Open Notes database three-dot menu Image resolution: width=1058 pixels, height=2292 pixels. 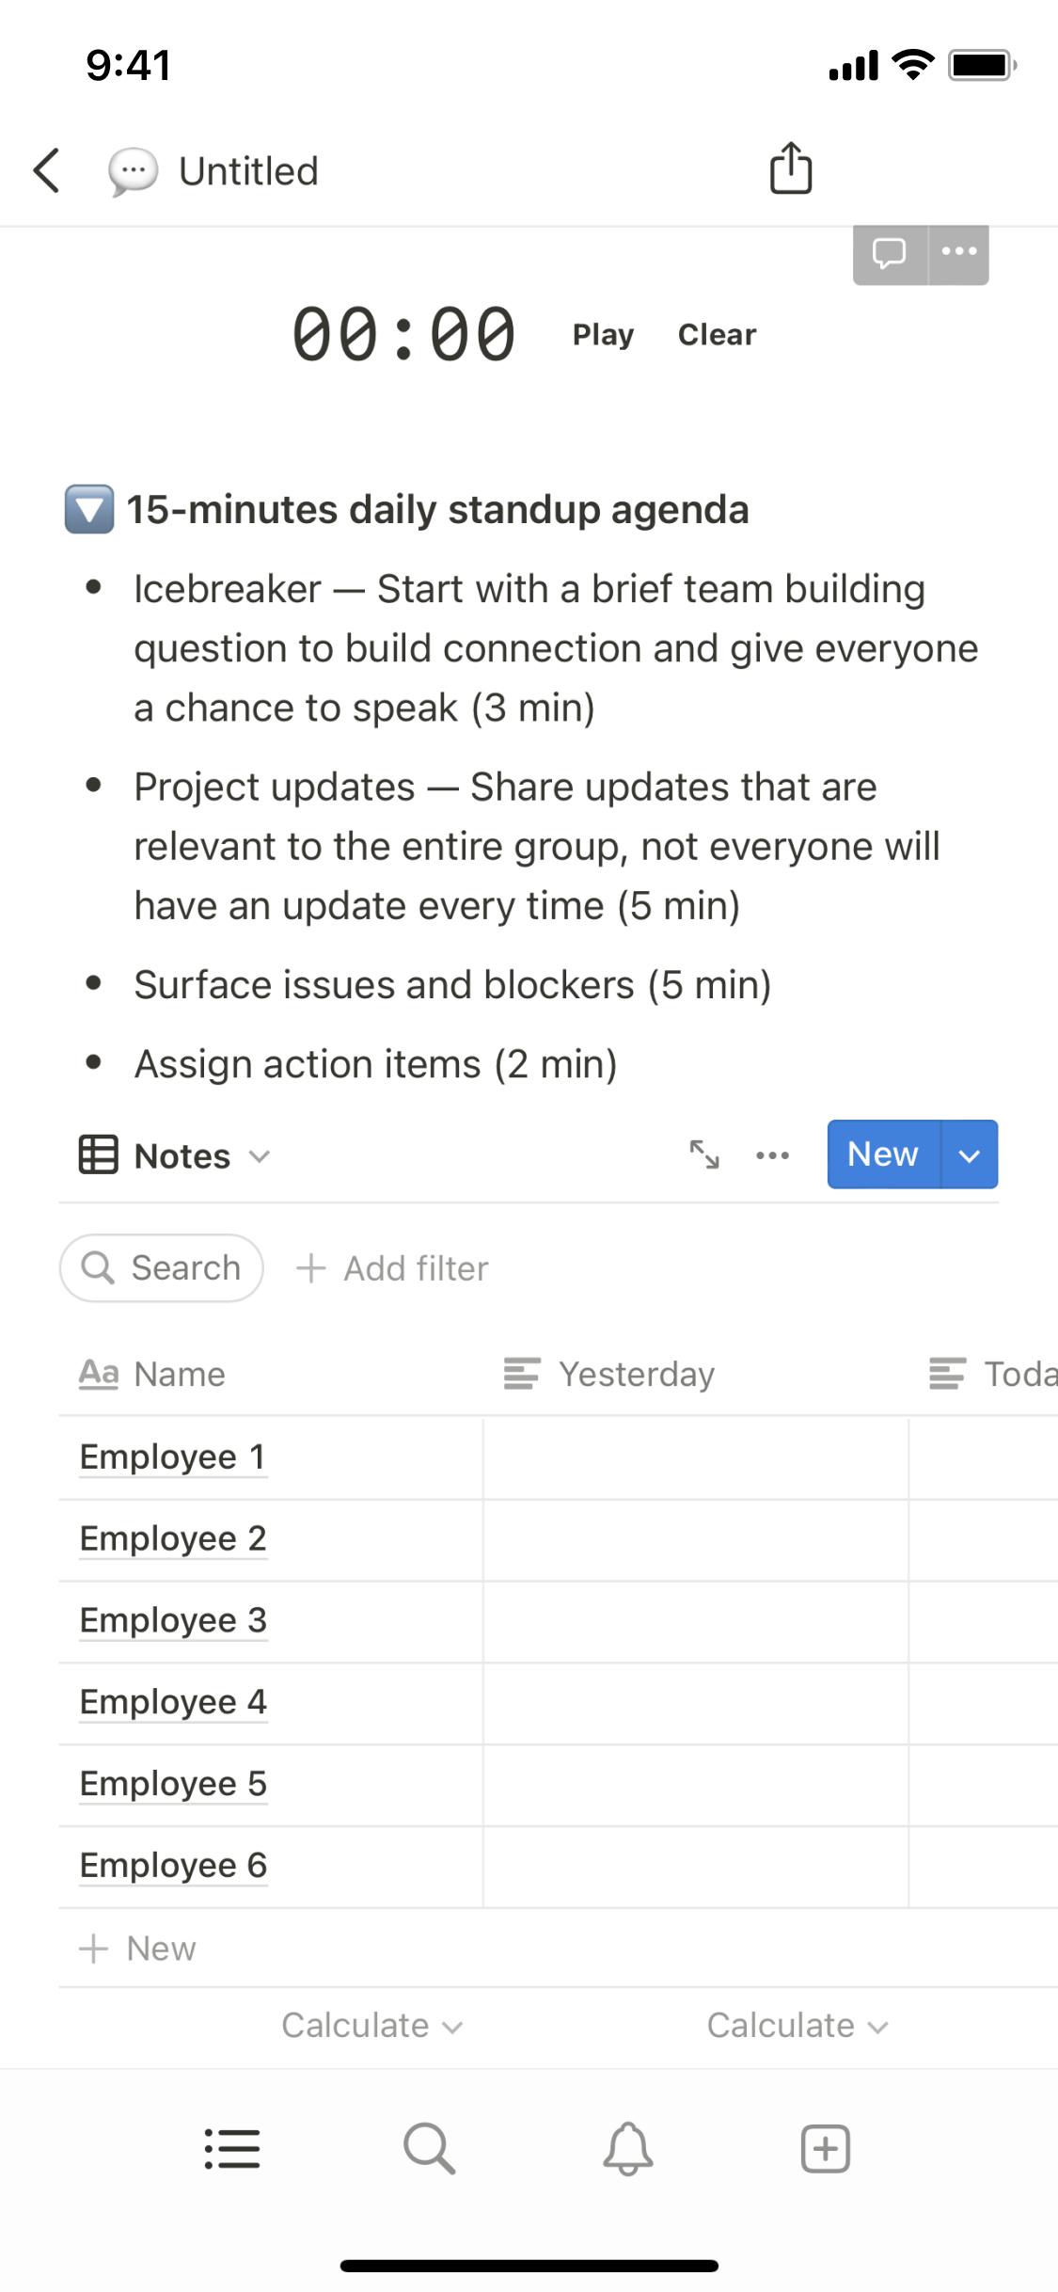(x=772, y=1155)
